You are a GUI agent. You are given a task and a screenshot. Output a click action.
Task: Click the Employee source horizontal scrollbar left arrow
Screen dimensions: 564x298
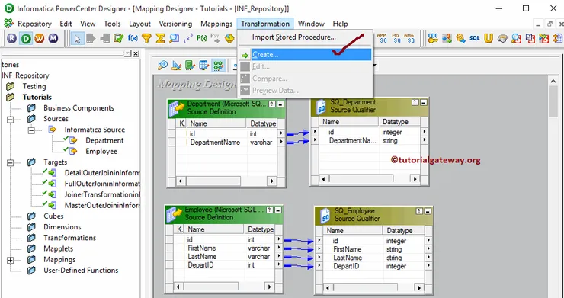coord(178,287)
